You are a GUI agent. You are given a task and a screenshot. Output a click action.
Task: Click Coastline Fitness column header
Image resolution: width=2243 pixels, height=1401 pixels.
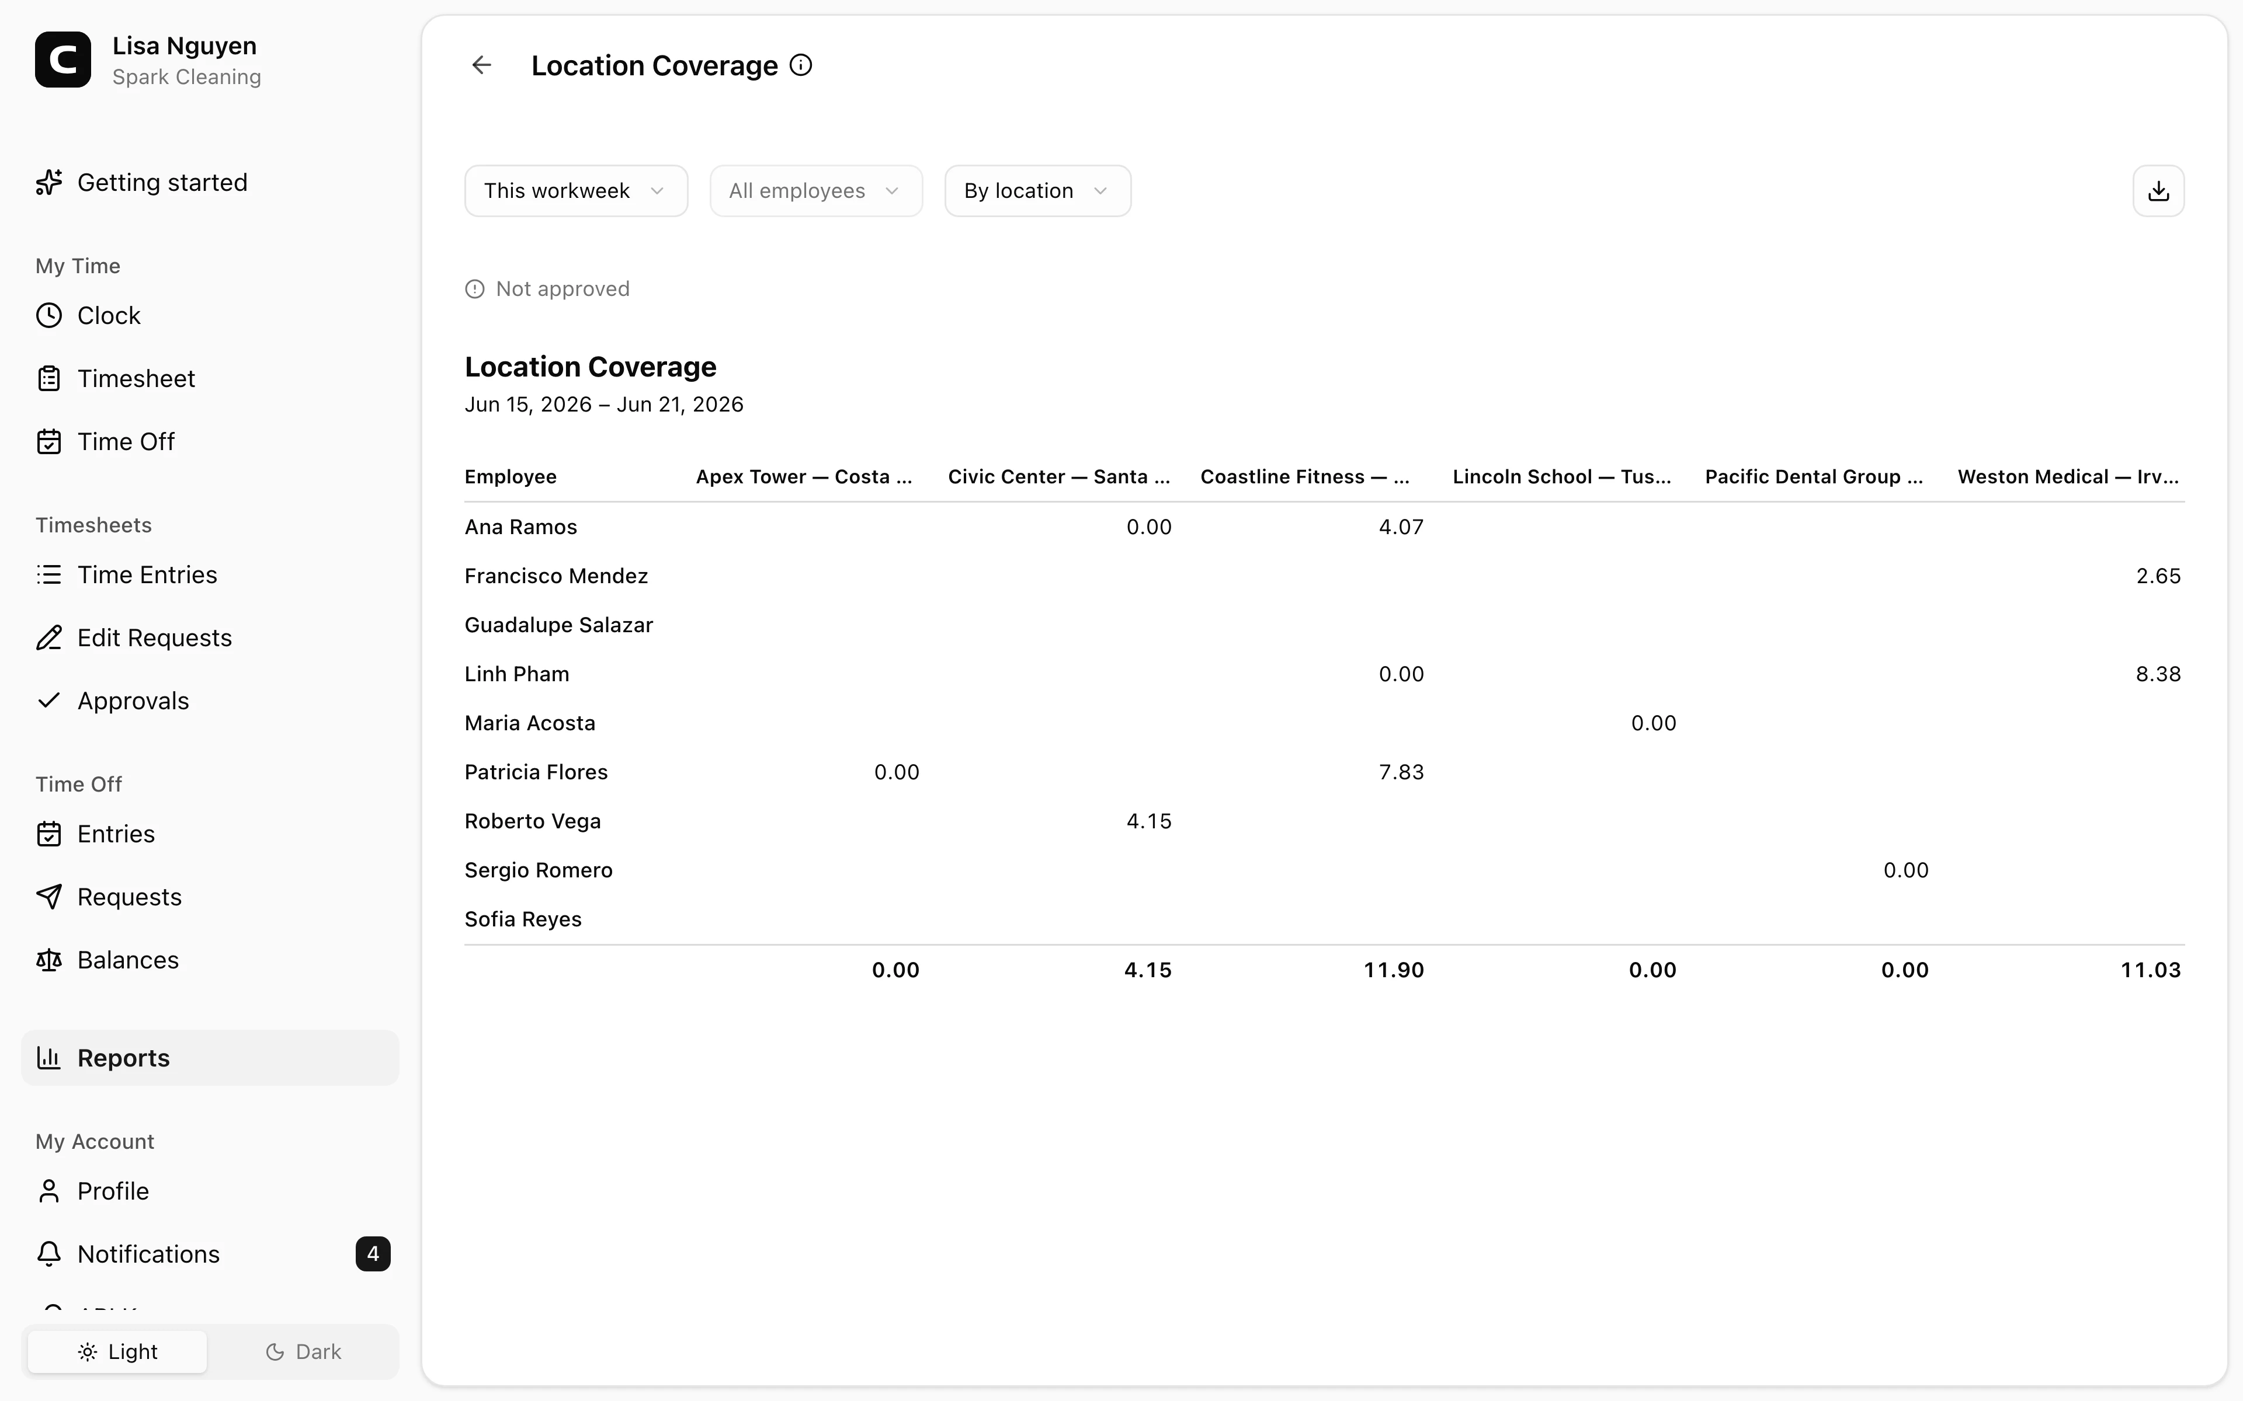[x=1304, y=477]
